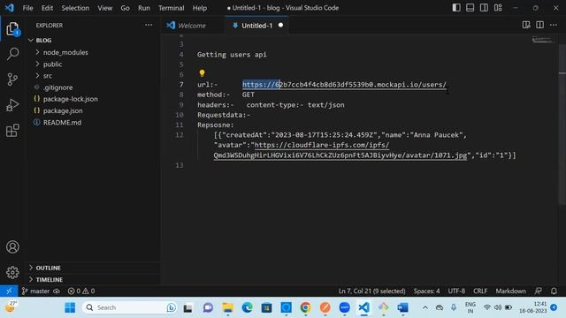Click the mockapi.io users URL link
566x318 pixels.
pyautogui.click(x=344, y=85)
